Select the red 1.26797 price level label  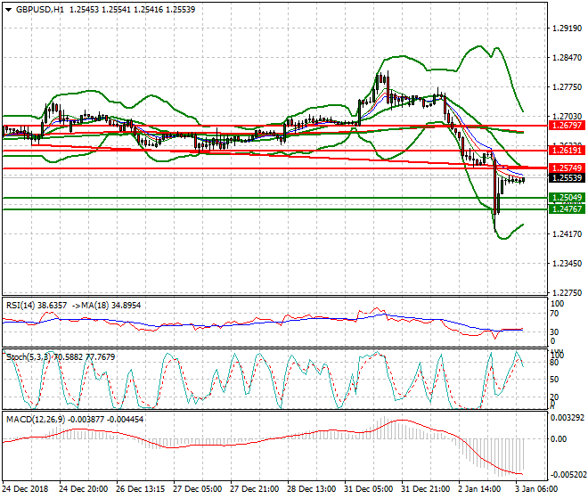(x=567, y=126)
